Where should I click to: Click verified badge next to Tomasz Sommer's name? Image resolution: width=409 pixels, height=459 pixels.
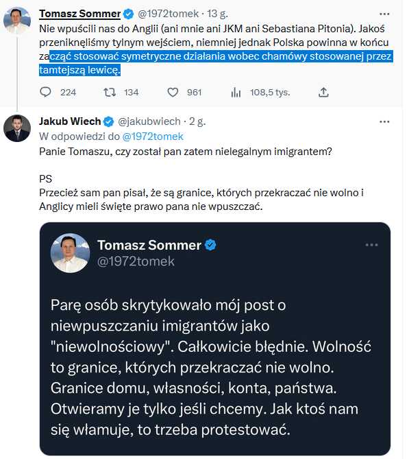click(128, 14)
